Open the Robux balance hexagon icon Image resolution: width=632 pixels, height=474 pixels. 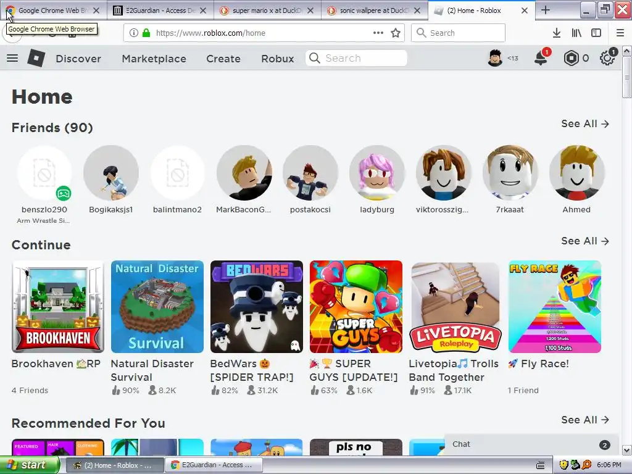coord(571,59)
